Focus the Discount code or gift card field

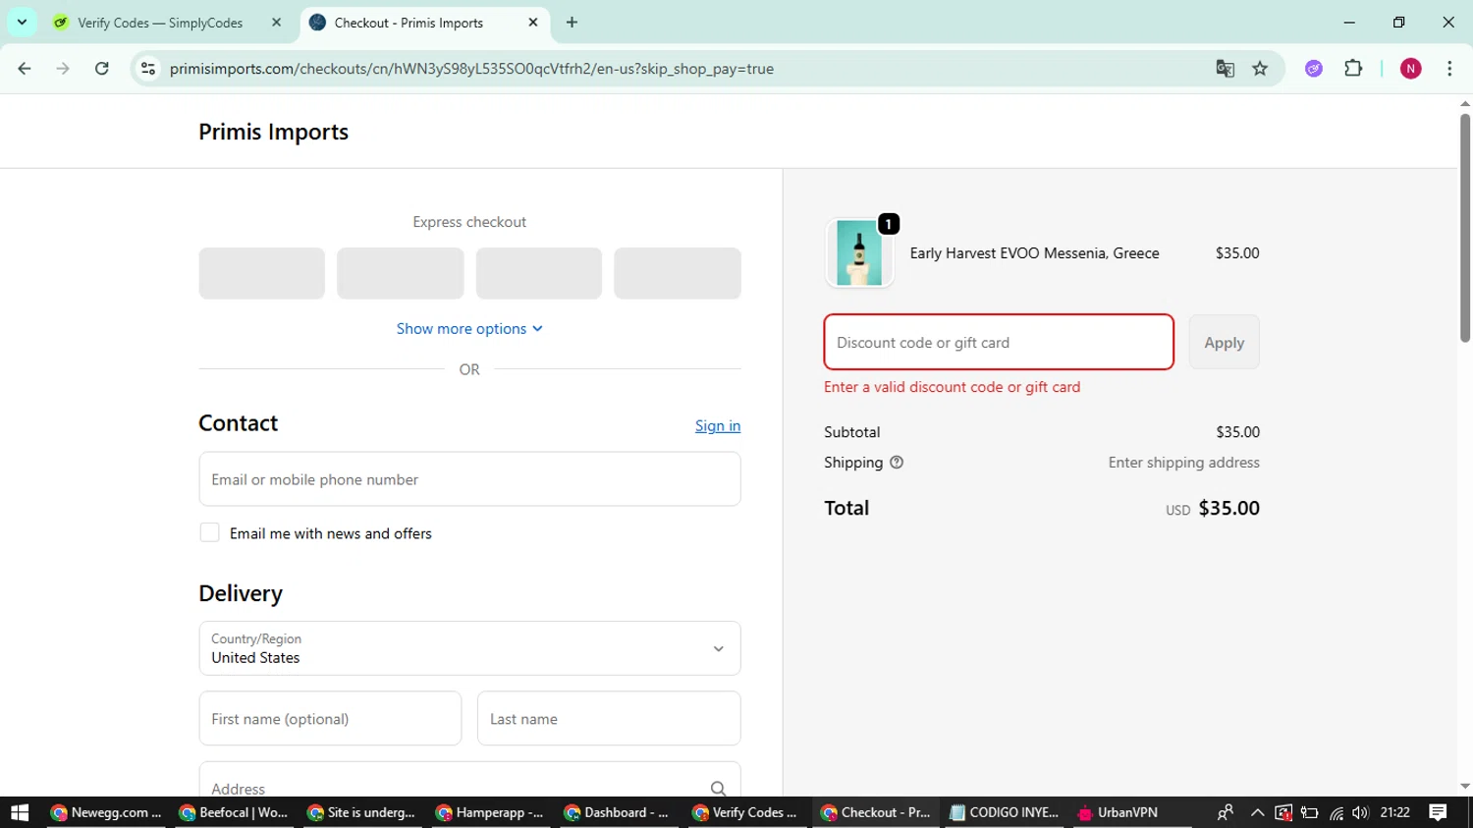(999, 342)
